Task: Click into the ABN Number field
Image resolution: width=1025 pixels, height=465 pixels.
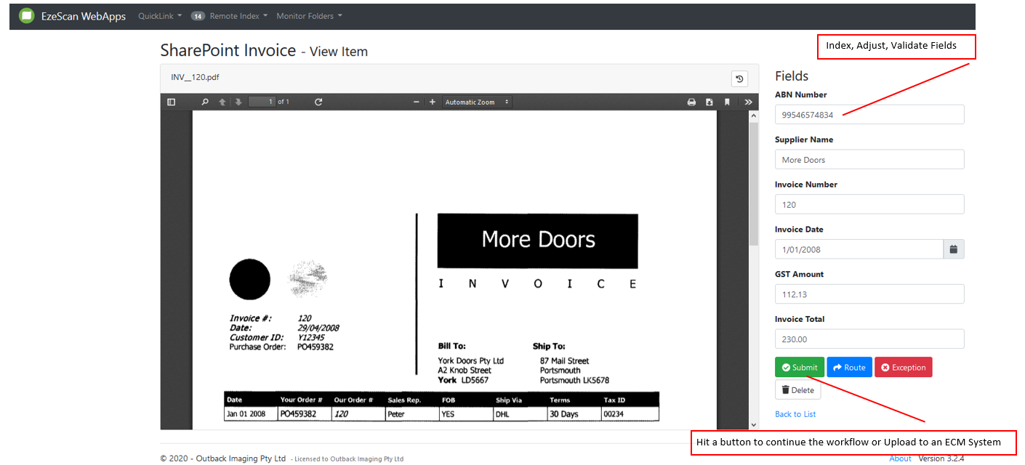Action: pos(869,115)
